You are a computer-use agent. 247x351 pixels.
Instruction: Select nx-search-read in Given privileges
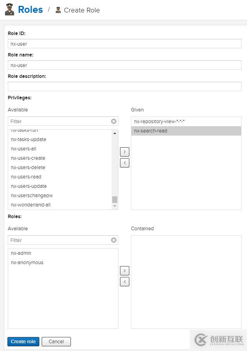click(151, 131)
